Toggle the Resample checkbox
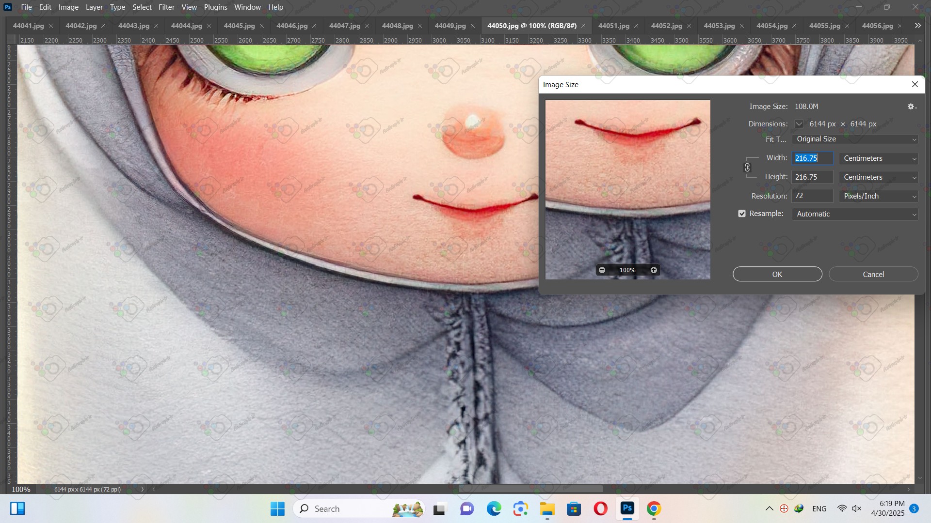 (x=742, y=214)
